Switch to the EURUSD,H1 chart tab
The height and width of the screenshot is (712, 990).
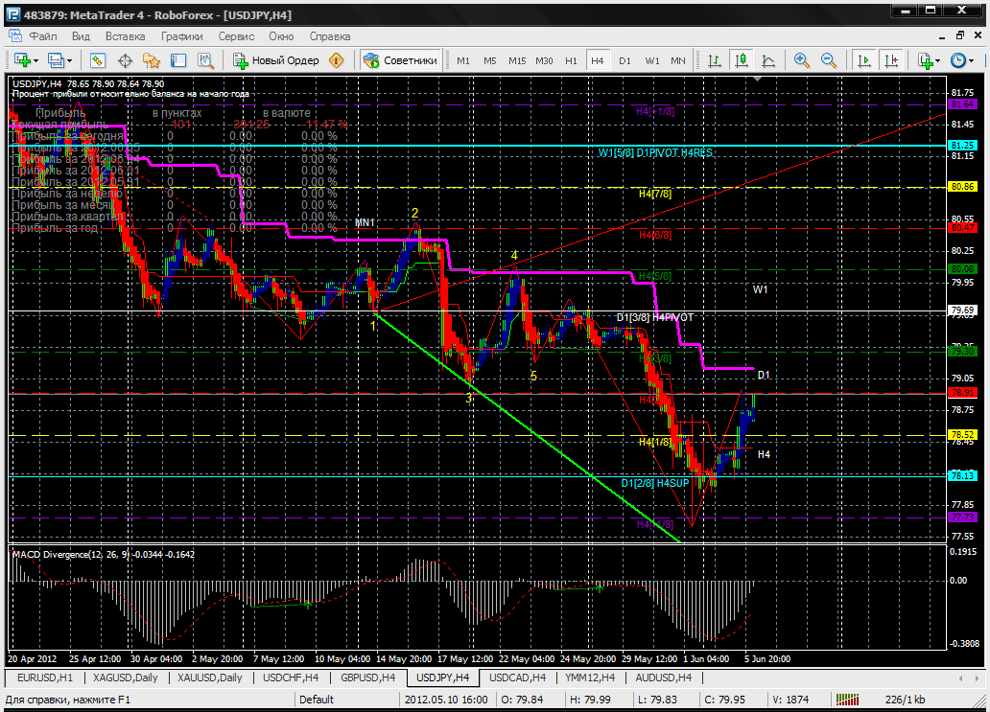point(45,678)
